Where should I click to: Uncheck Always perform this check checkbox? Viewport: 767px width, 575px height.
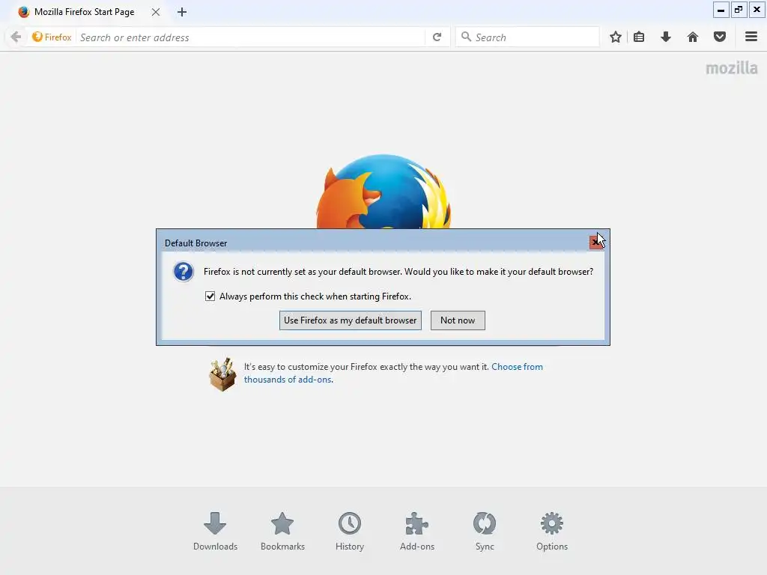coord(210,296)
